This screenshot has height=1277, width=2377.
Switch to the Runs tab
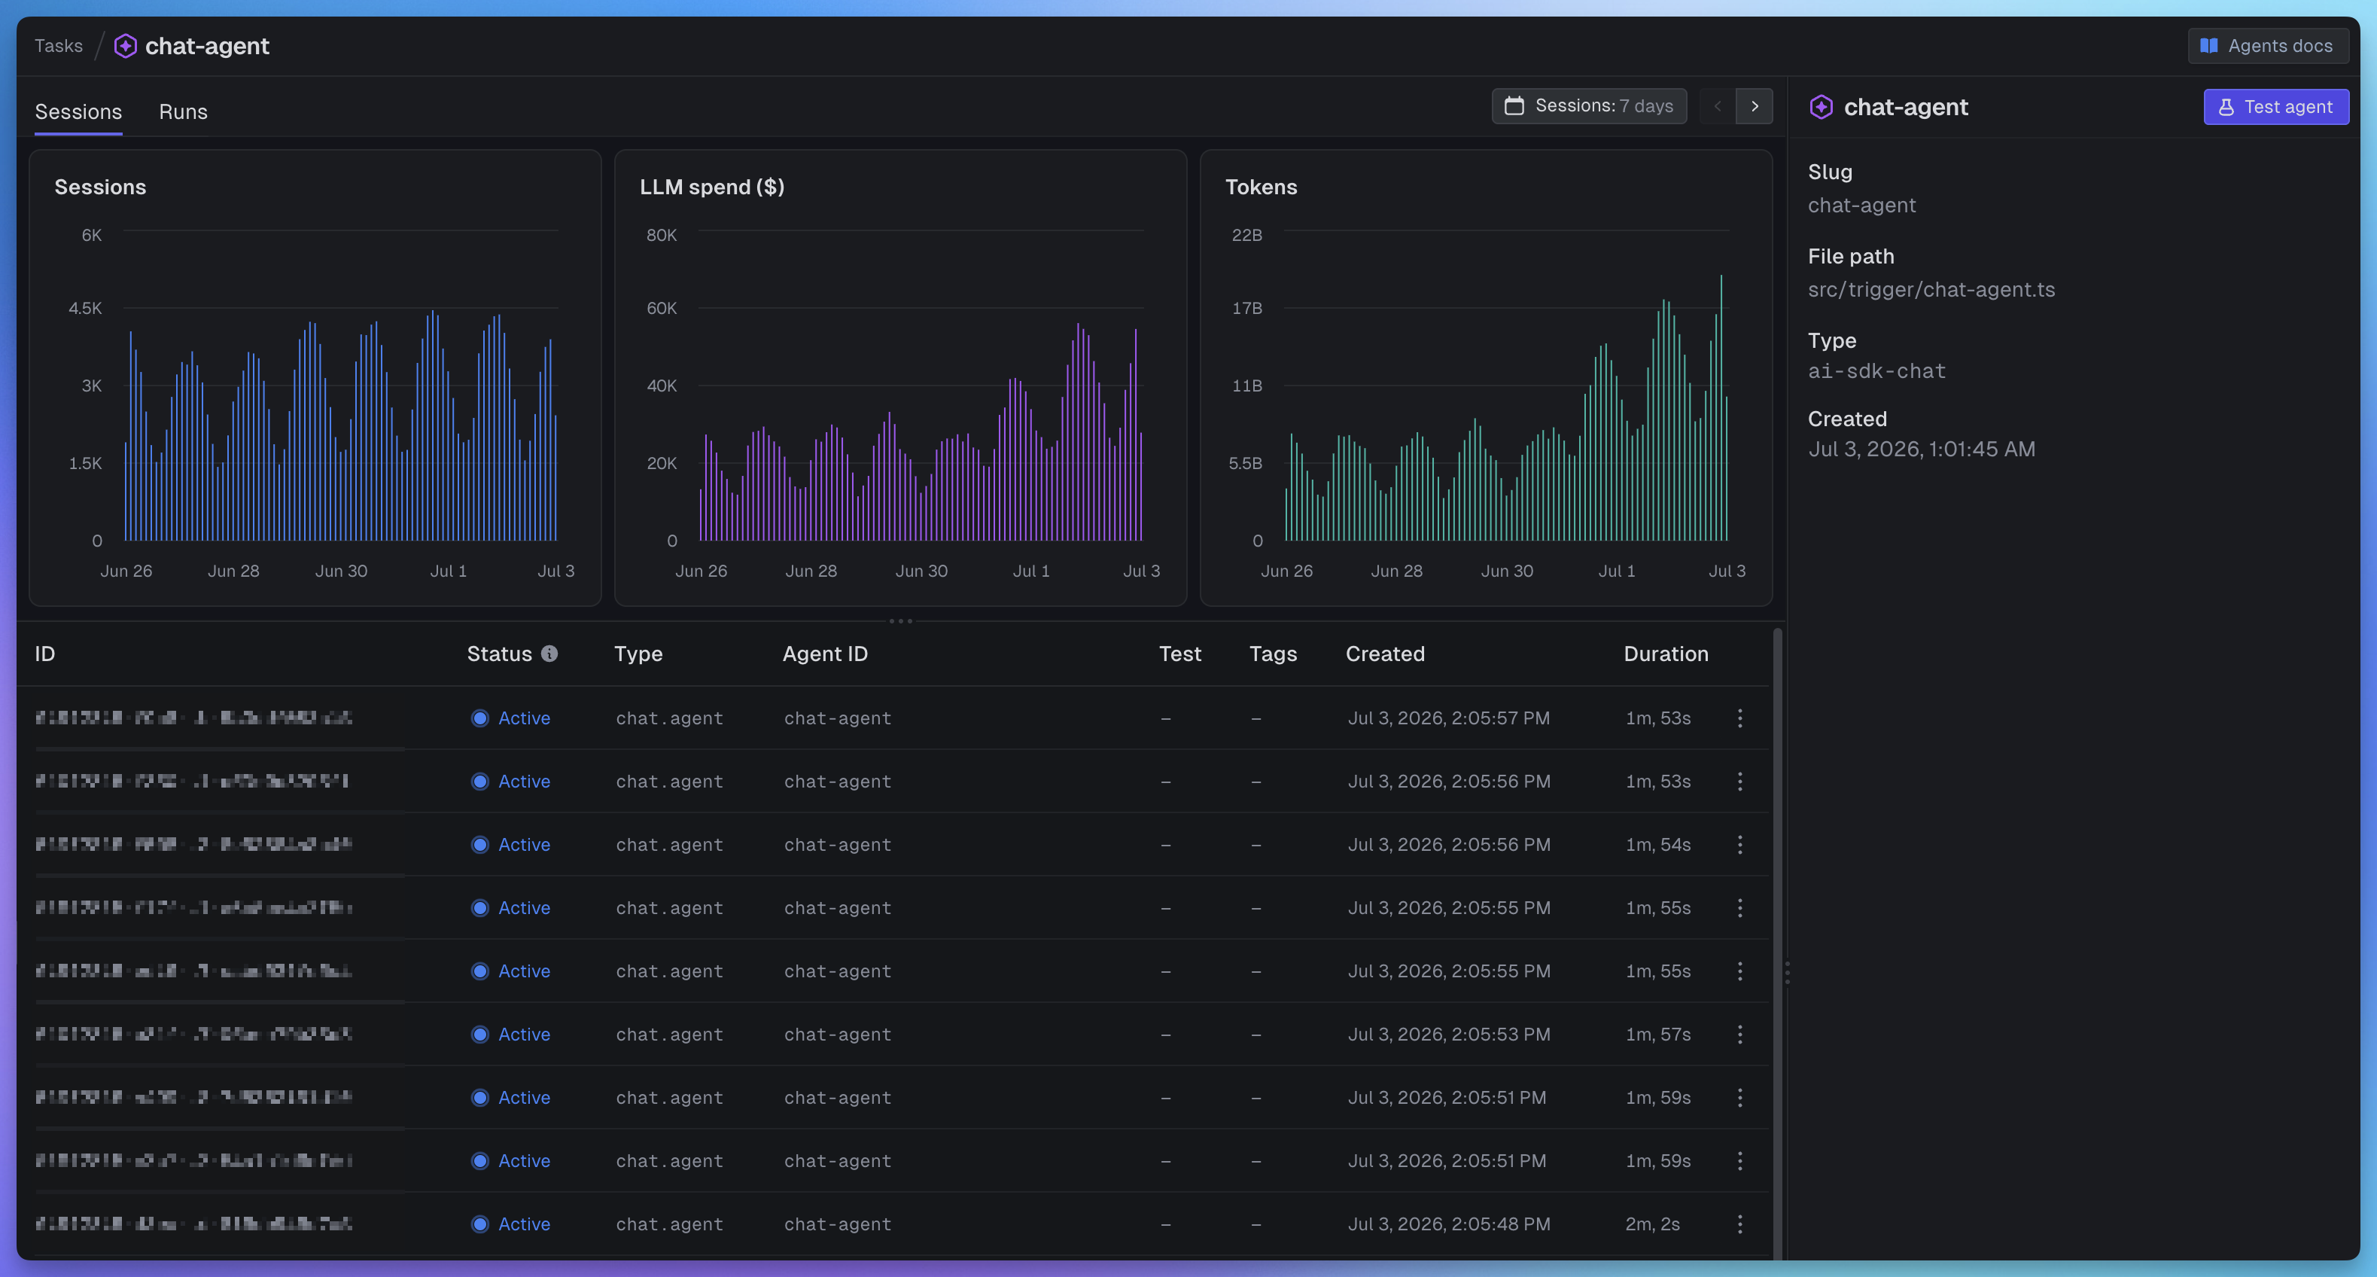pyautogui.click(x=183, y=111)
